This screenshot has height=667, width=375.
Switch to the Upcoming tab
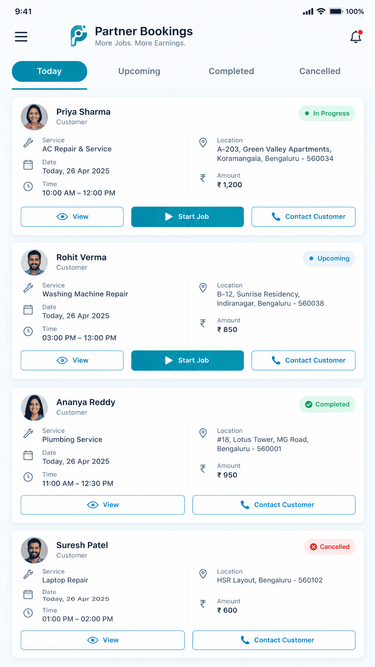pos(139,71)
